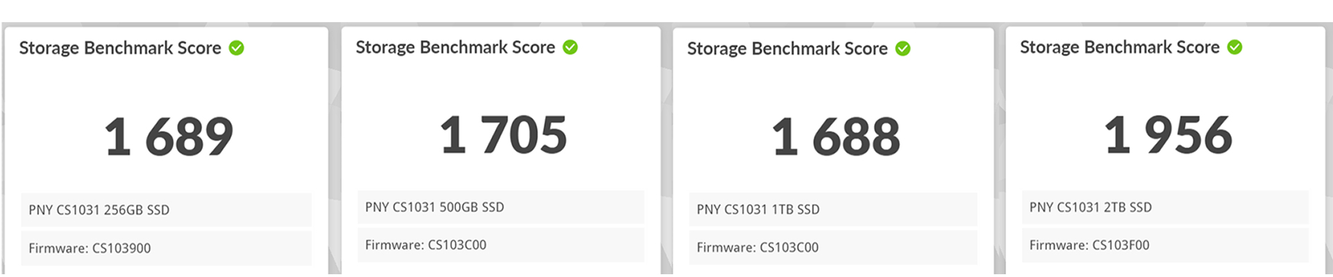
Task: Click Storage Benchmark Score title on 500GB card
Action: coord(455,47)
